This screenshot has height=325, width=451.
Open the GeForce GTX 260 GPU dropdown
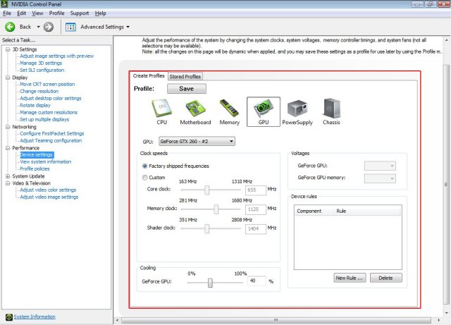click(x=197, y=141)
